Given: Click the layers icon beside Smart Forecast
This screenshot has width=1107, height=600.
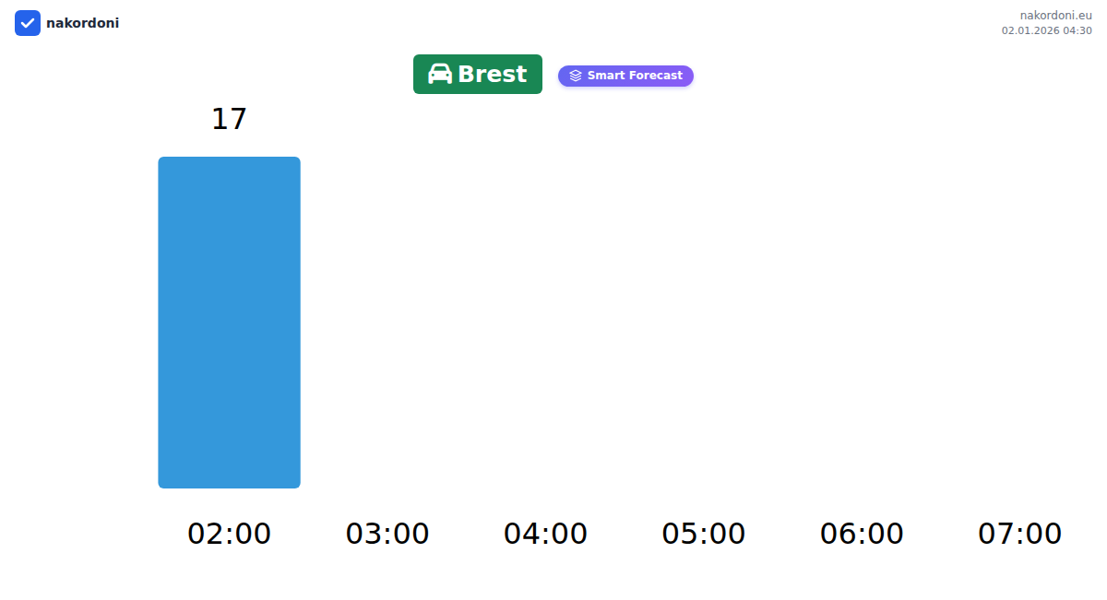Looking at the screenshot, I should click(576, 76).
